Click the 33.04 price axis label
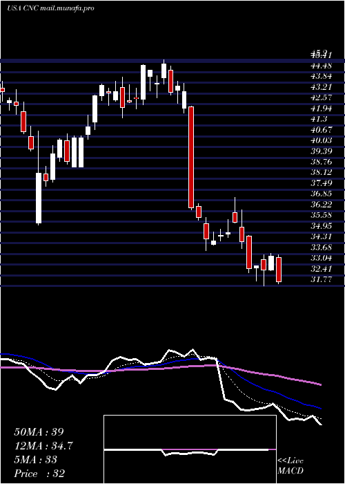Viewport: 345px width, 484px height. pyautogui.click(x=322, y=258)
